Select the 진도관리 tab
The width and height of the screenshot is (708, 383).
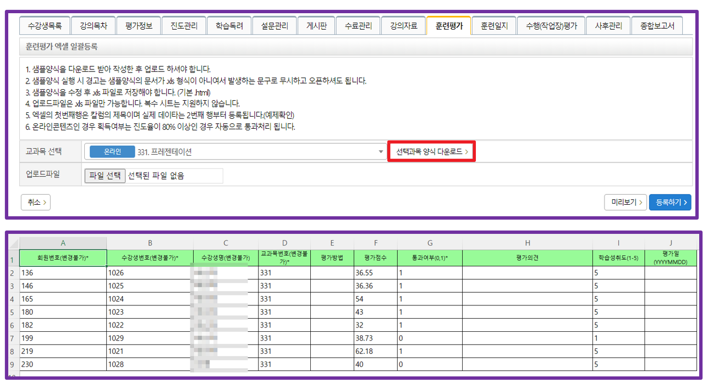coord(184,25)
